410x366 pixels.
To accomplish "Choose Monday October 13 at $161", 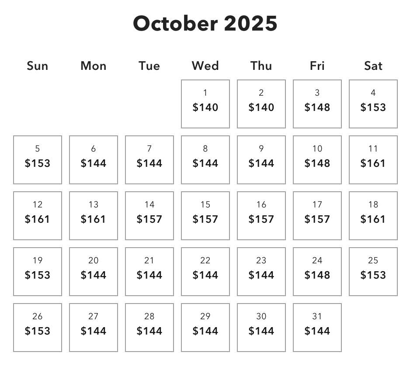I will 94,216.
